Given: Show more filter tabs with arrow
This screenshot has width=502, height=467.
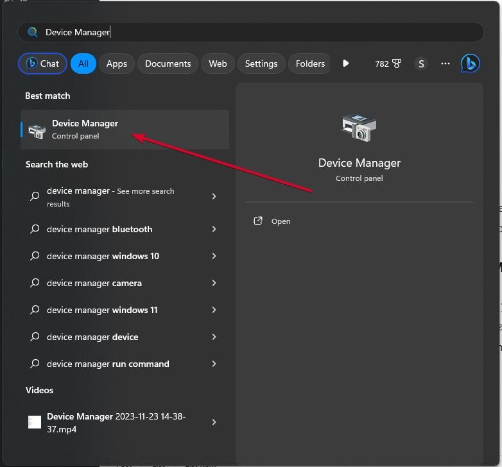Looking at the screenshot, I should point(345,64).
